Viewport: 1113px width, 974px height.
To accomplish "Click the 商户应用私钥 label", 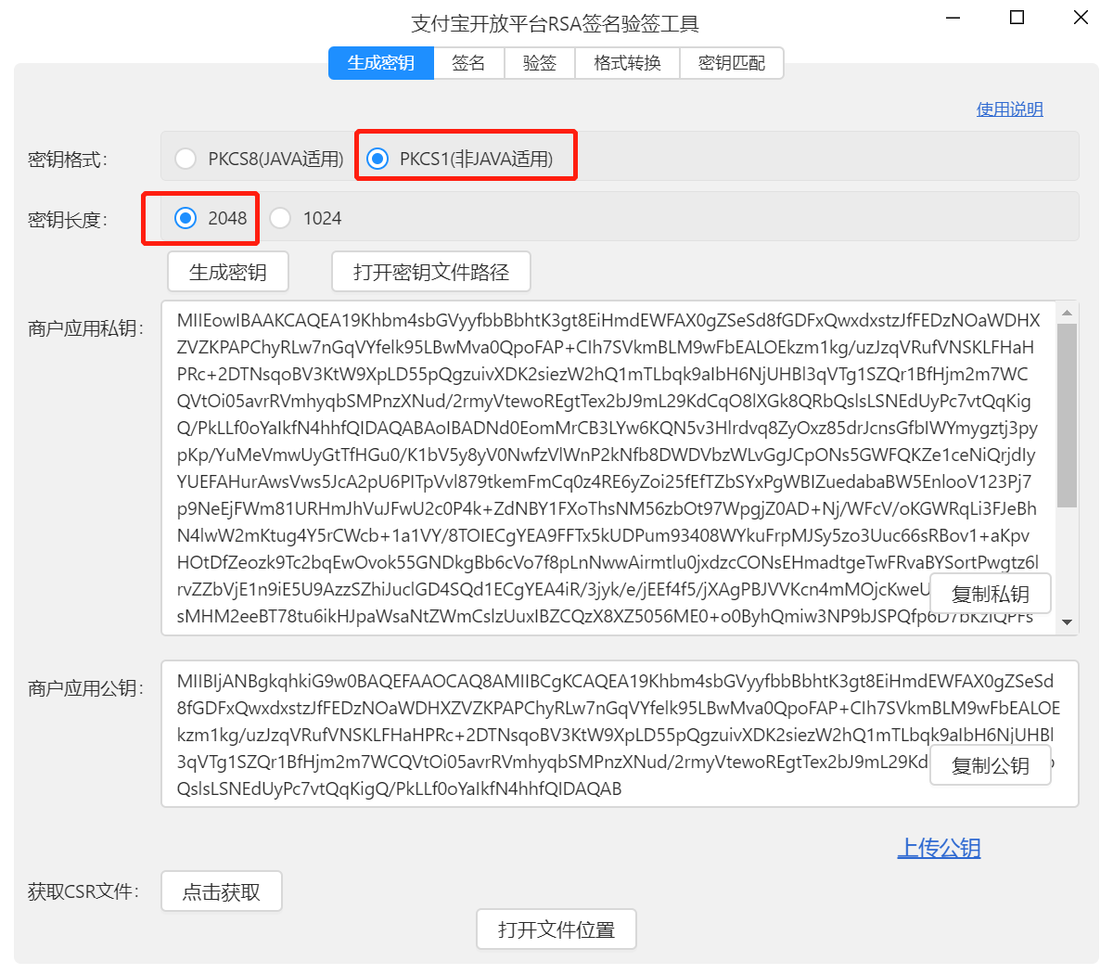I will pos(85,328).
